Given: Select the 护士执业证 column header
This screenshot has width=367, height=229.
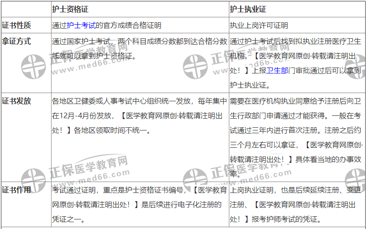Looking at the screenshot, I should click(x=248, y=9).
